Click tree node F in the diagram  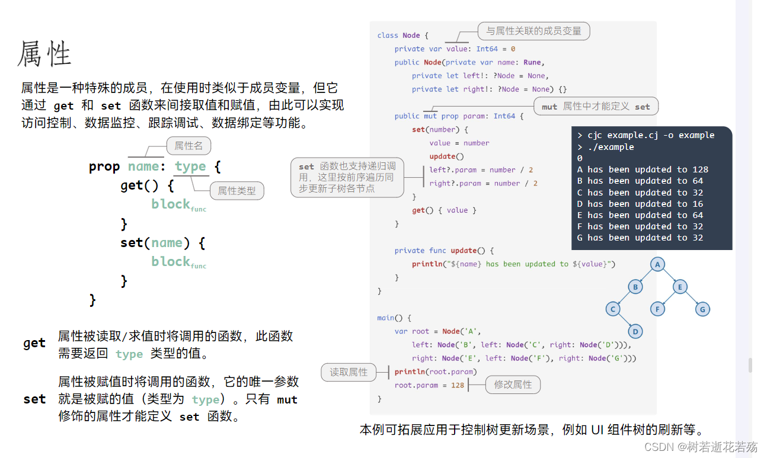[657, 309]
